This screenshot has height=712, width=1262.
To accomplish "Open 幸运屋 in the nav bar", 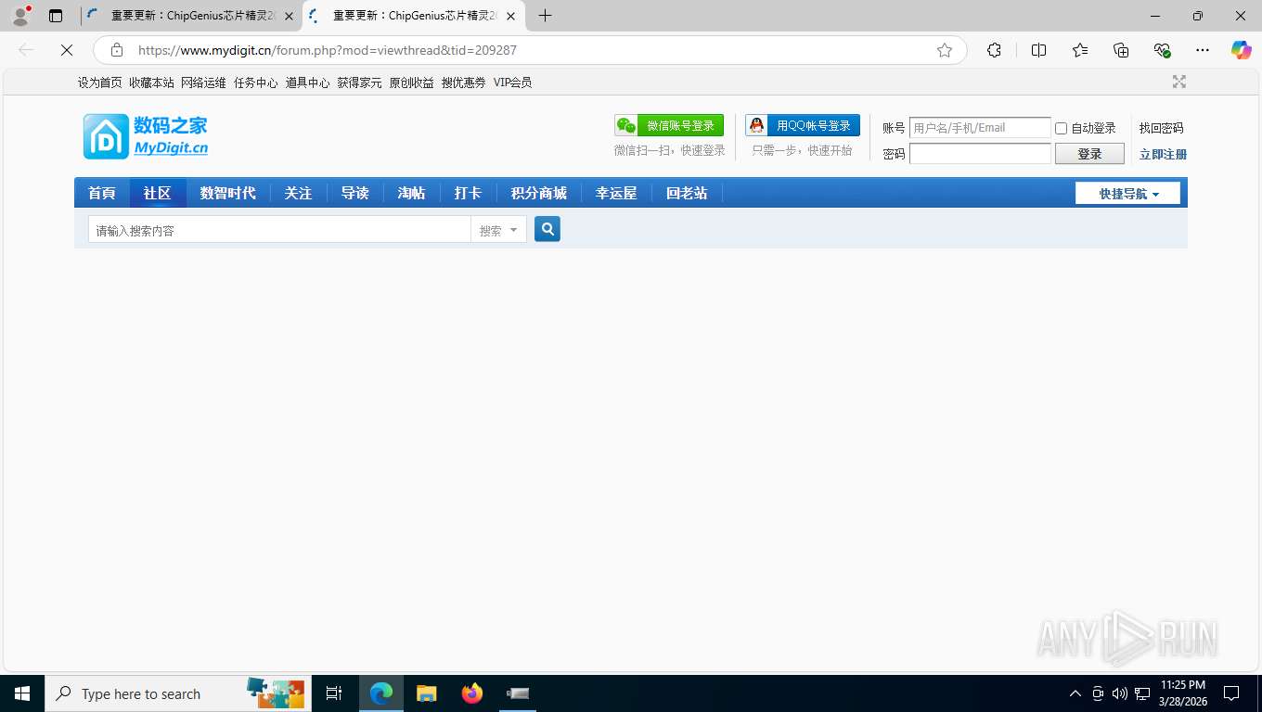I will pos(616,193).
